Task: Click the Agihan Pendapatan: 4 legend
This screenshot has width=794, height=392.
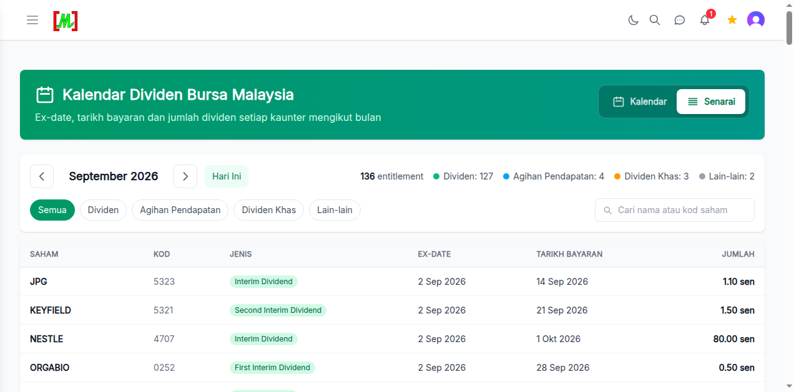Action: click(554, 176)
